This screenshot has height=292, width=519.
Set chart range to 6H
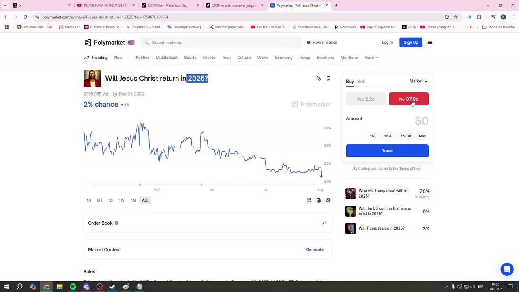click(99, 200)
